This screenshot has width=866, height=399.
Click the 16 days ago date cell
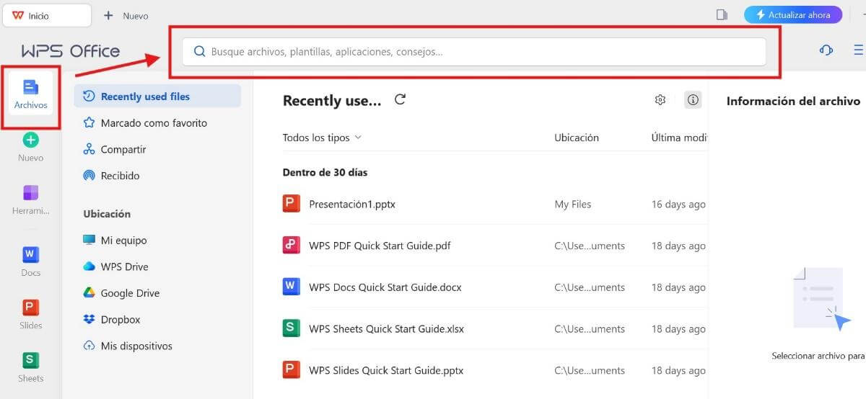(678, 205)
